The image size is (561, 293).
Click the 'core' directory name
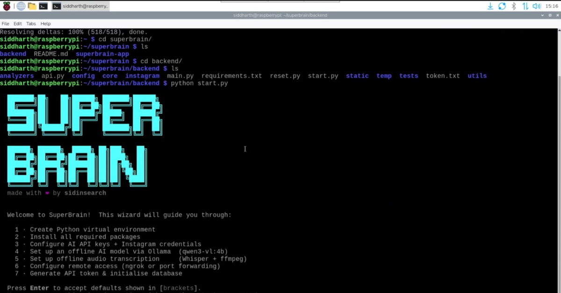110,76
